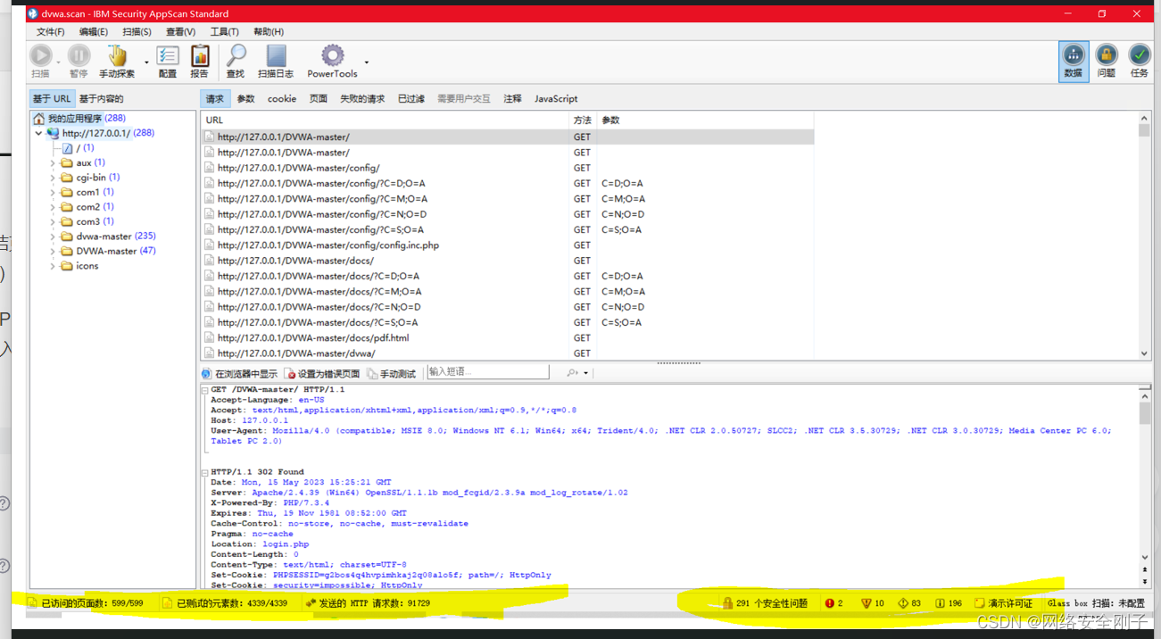Expand the icons folder node
This screenshot has width=1161, height=639.
52,266
